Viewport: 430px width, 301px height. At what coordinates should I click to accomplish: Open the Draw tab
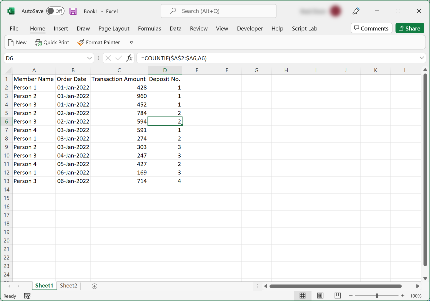83,28
